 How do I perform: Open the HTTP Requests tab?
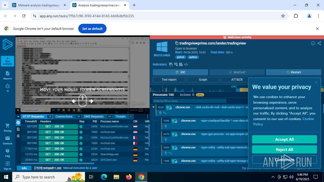click(37, 117)
